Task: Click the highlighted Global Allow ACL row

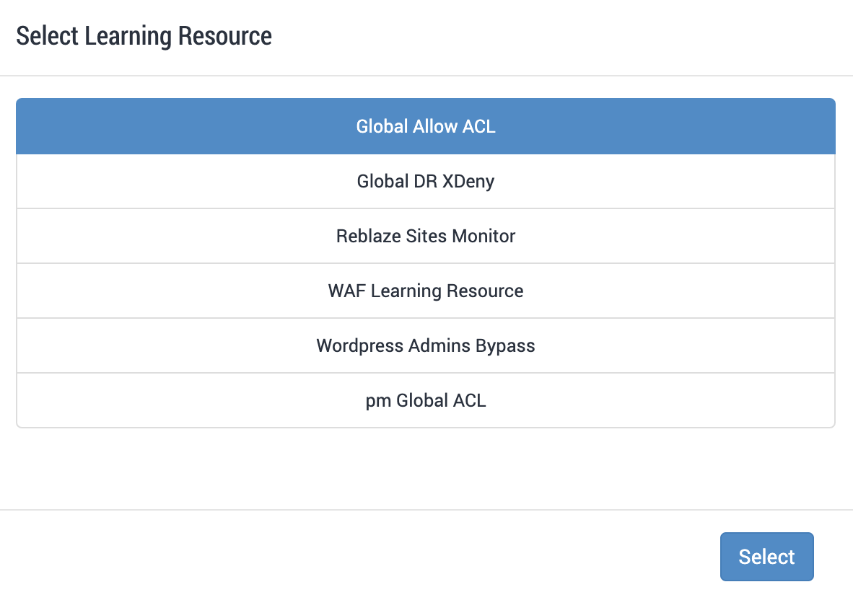Action: click(426, 126)
